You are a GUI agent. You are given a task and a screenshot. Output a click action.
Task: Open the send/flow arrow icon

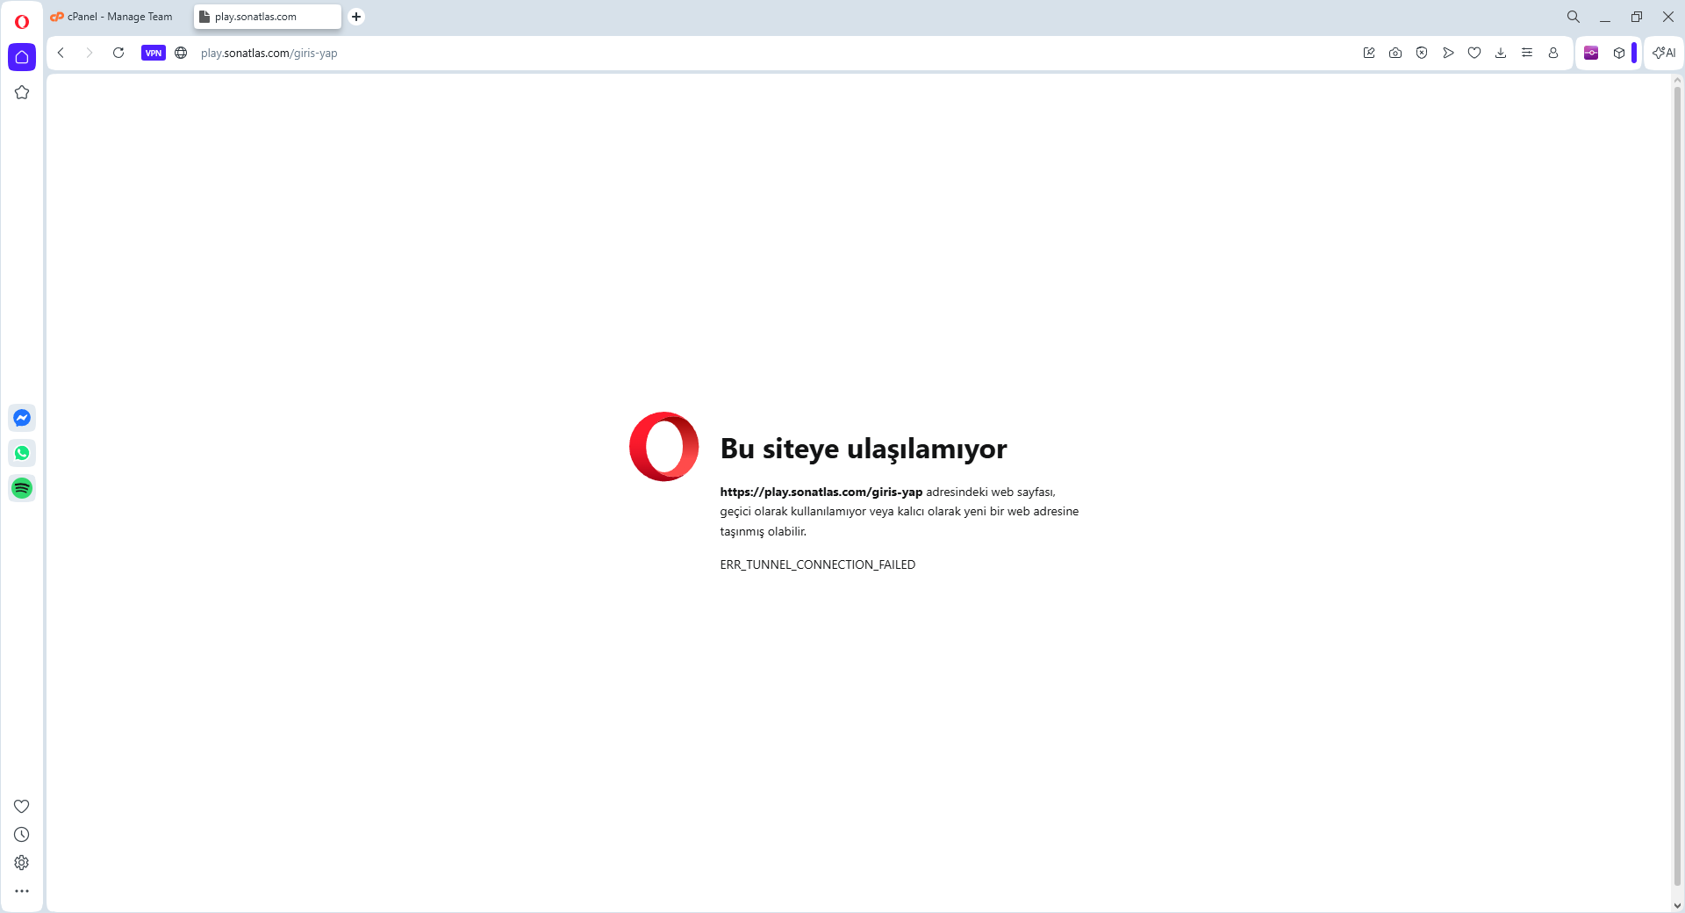coord(1448,53)
